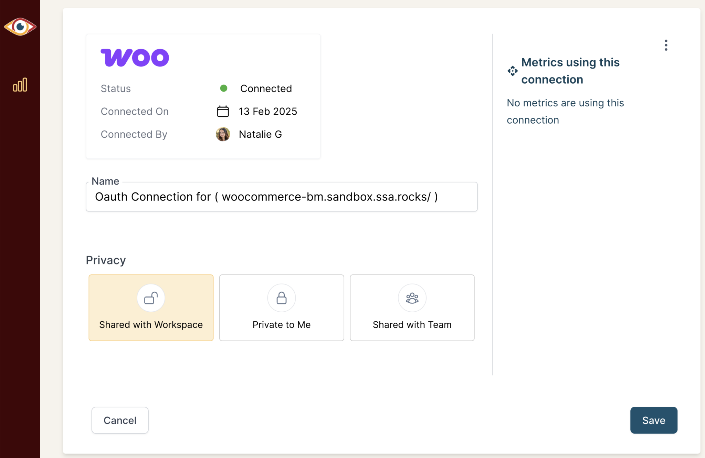Select the Private to Me privacy option
Image resolution: width=705 pixels, height=458 pixels.
coord(281,308)
